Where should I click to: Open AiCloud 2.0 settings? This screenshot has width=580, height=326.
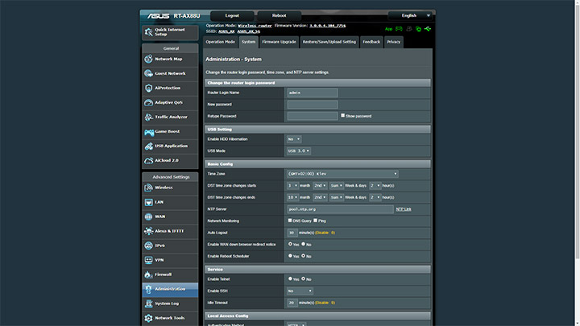click(x=168, y=160)
